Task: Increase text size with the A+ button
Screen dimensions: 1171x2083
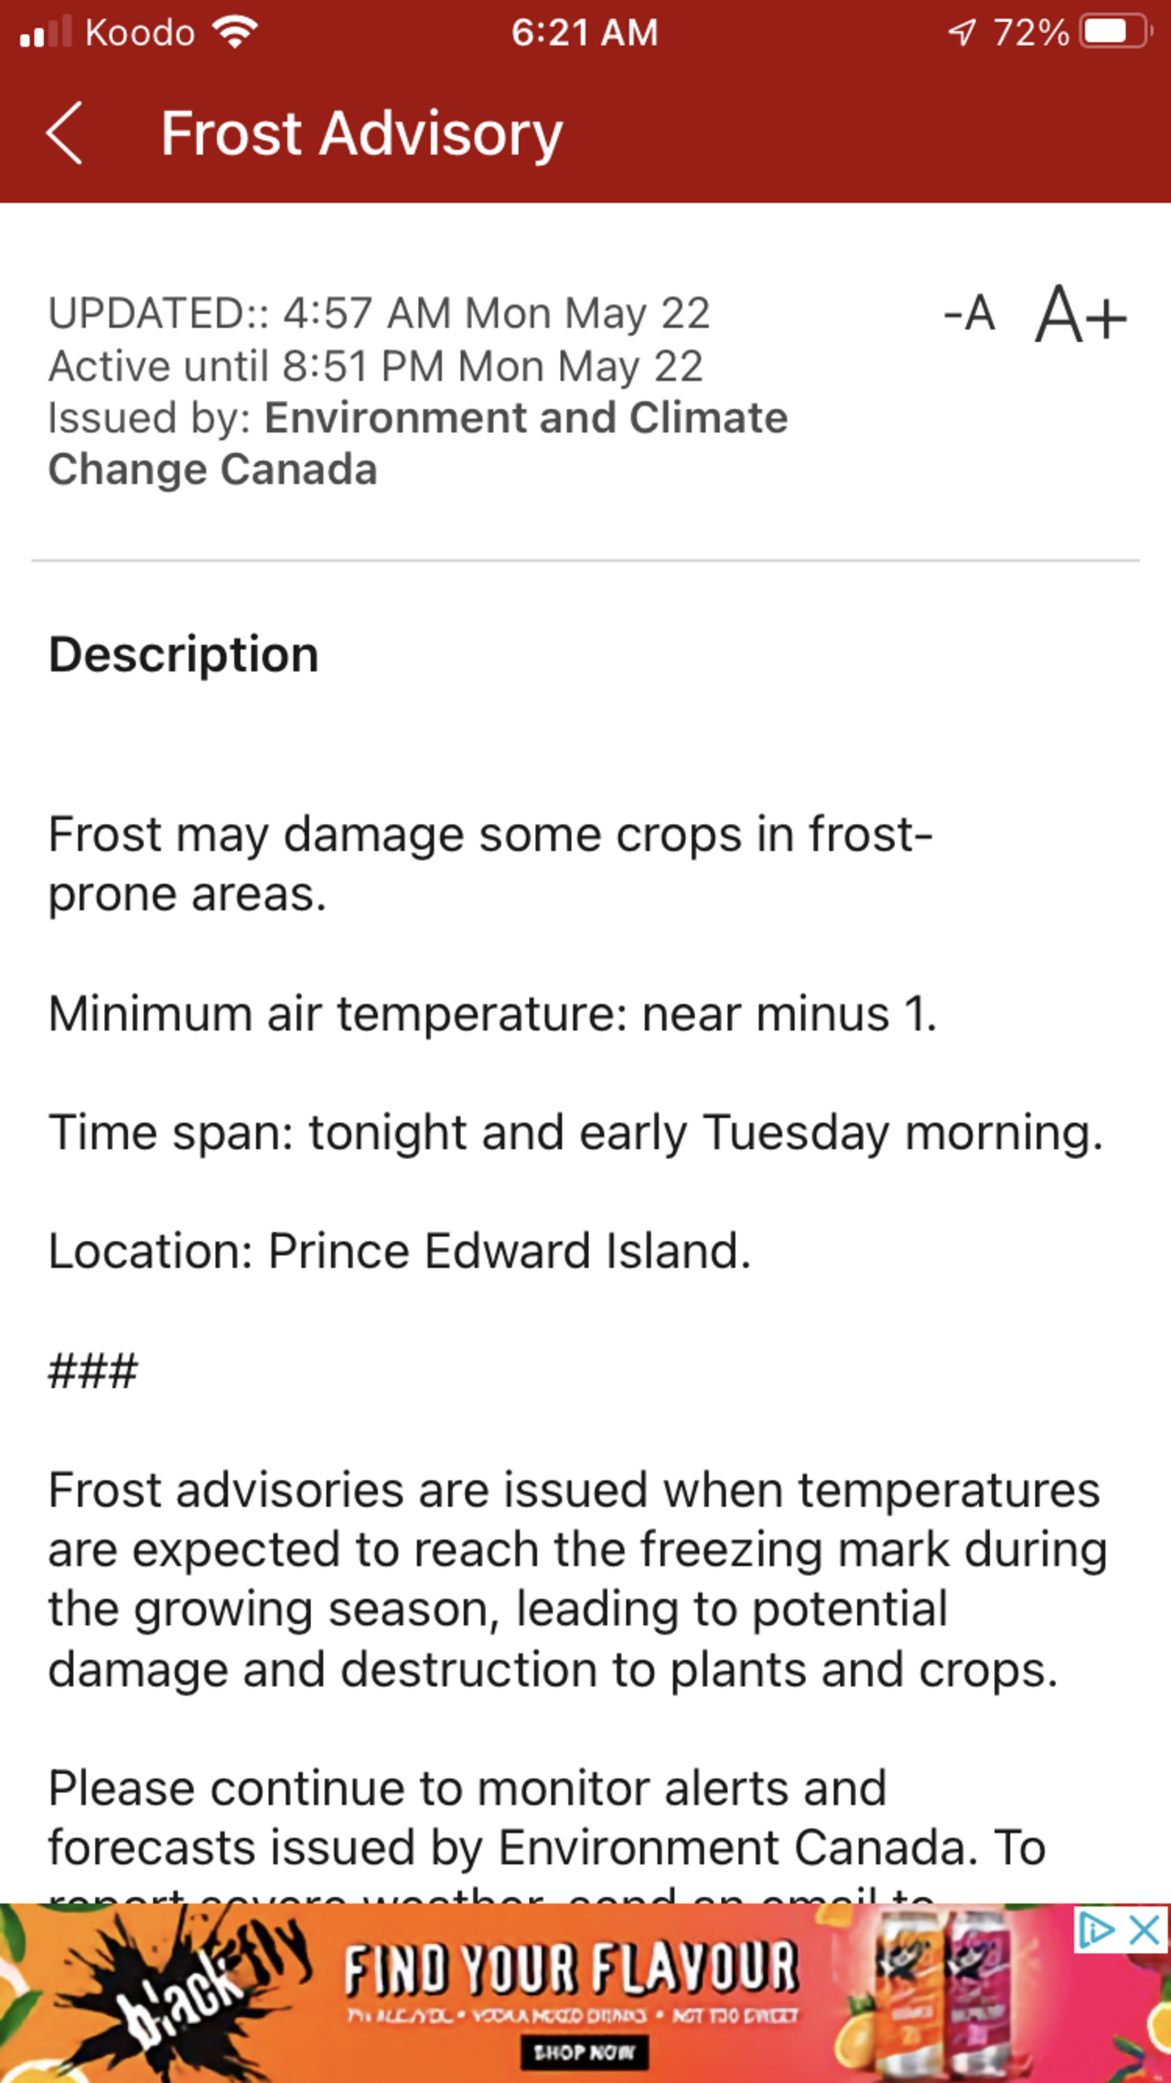Action: (x=1080, y=316)
